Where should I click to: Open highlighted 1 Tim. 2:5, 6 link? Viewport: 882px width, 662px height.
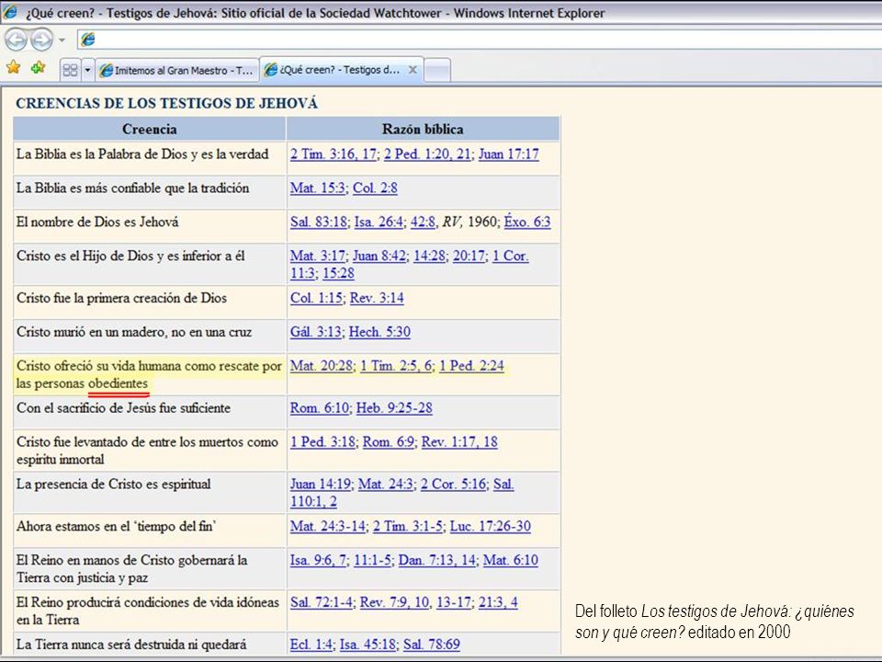(x=396, y=365)
